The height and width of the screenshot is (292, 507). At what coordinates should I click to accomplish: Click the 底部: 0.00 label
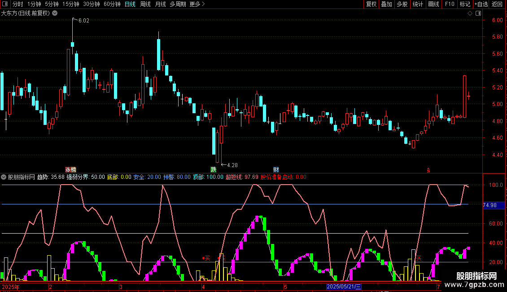click(119, 177)
